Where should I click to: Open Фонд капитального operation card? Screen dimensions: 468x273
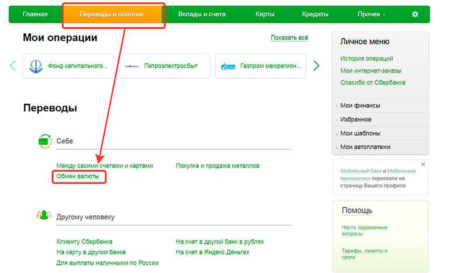pos(68,66)
